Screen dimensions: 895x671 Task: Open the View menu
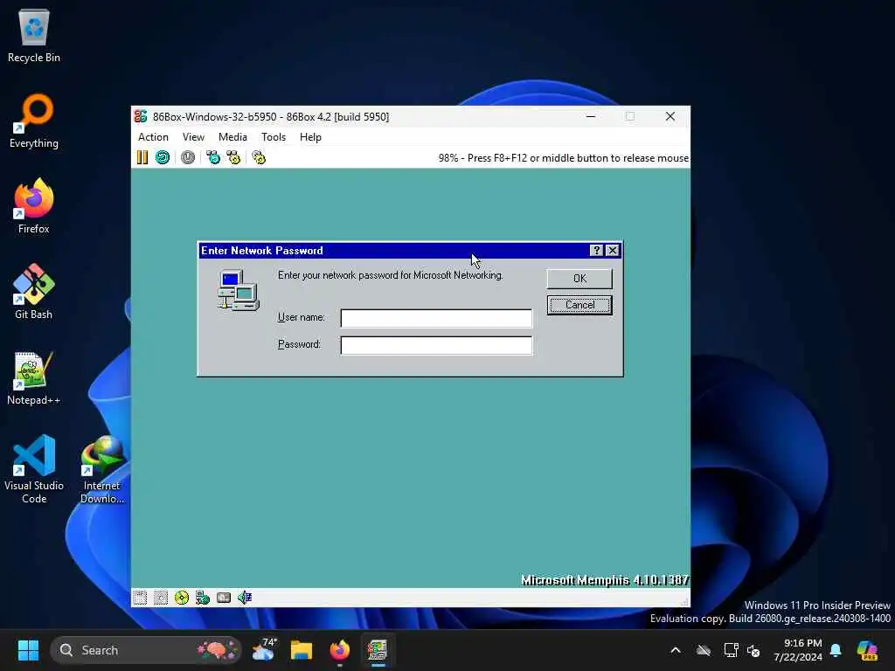tap(193, 137)
